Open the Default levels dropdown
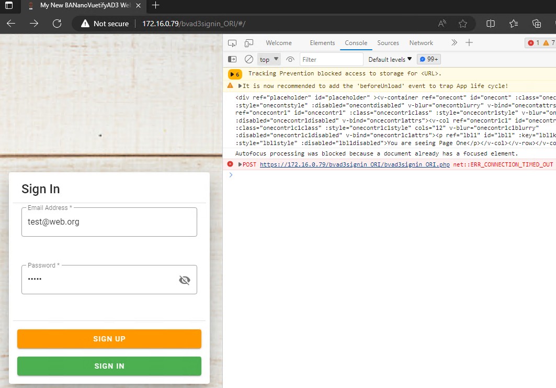This screenshot has height=388, width=556. click(390, 59)
